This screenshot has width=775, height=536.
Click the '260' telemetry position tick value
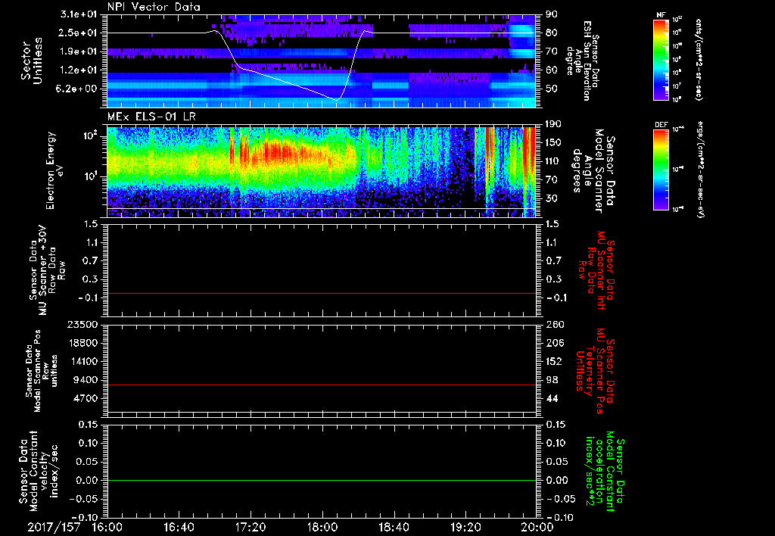[554, 324]
